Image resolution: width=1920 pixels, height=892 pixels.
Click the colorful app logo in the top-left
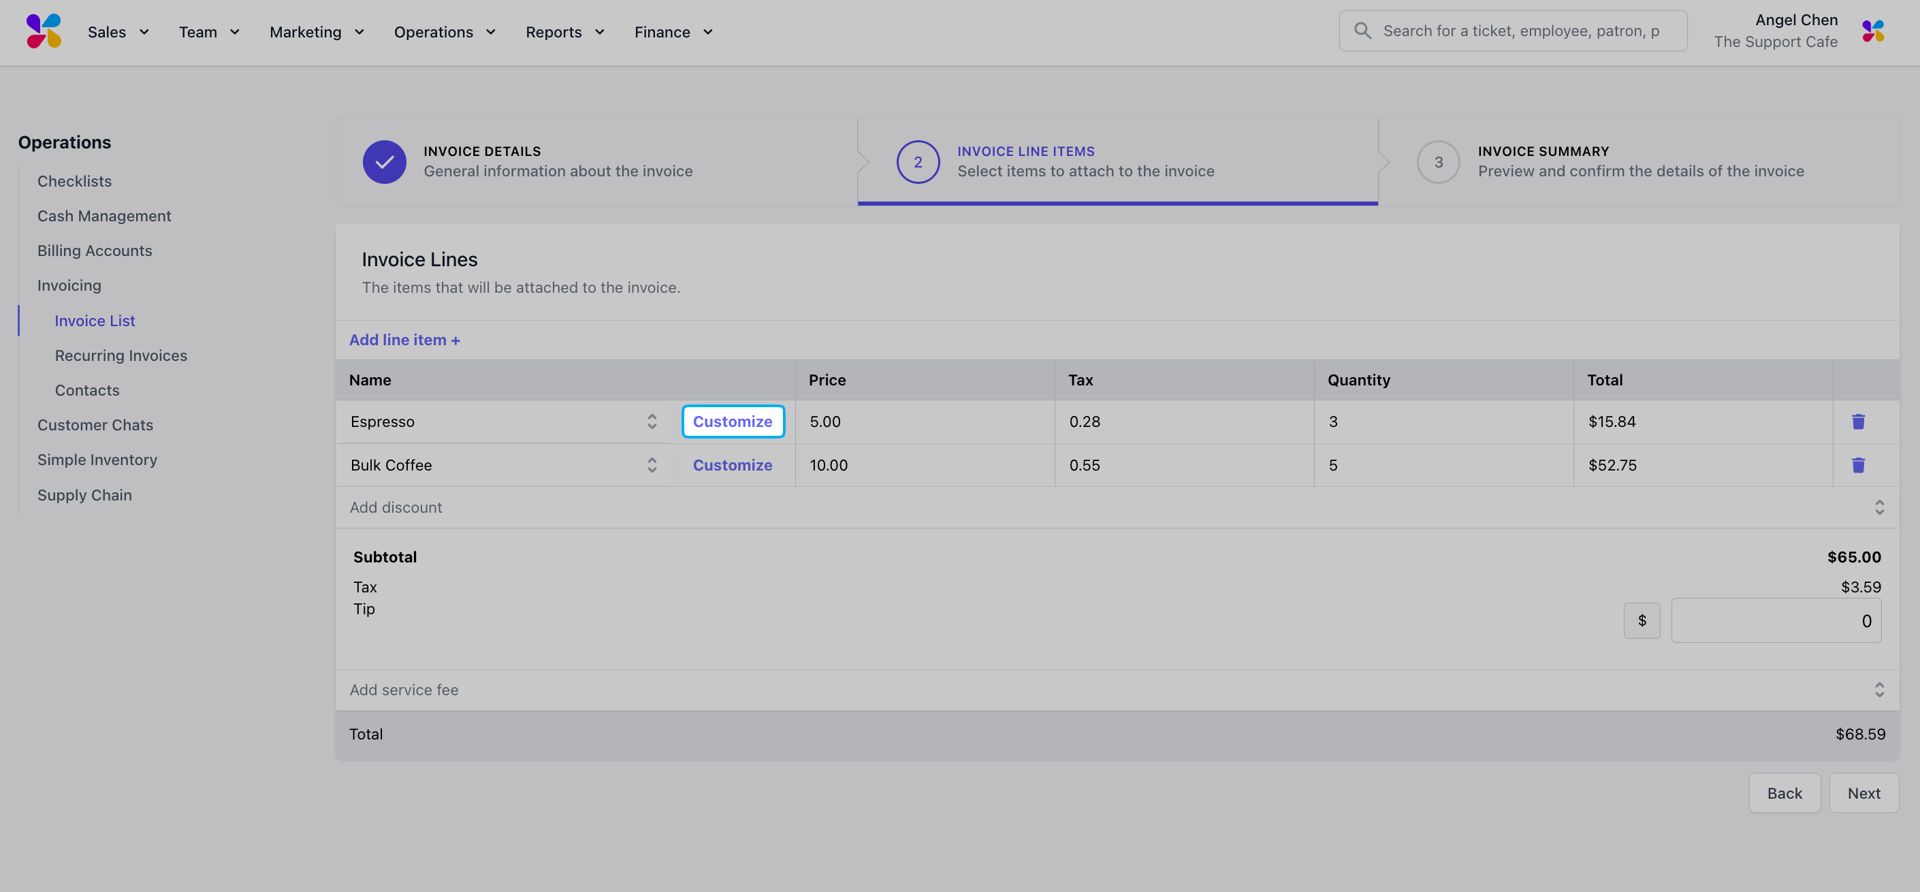(x=44, y=31)
